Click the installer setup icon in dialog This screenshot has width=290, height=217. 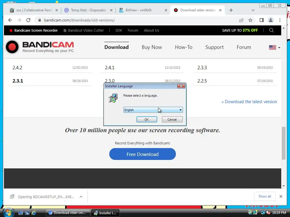tap(113, 98)
